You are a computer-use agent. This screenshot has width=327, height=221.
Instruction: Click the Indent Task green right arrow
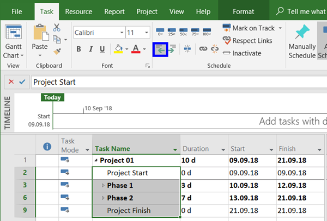click(172, 49)
